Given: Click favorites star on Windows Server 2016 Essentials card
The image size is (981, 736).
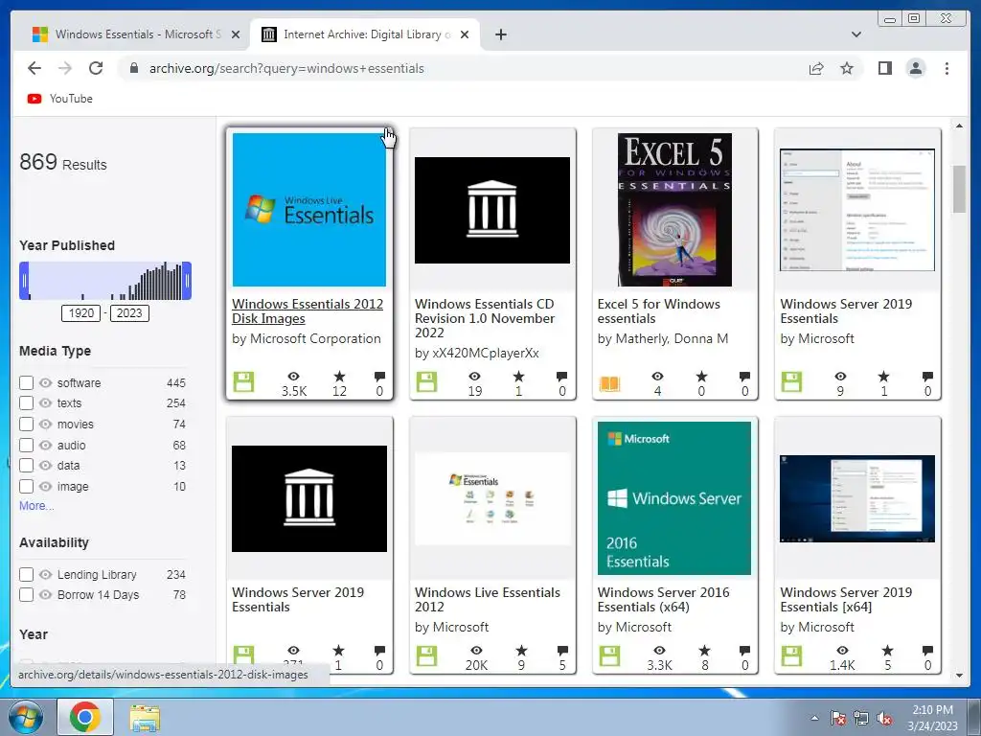Looking at the screenshot, I should click(704, 651).
